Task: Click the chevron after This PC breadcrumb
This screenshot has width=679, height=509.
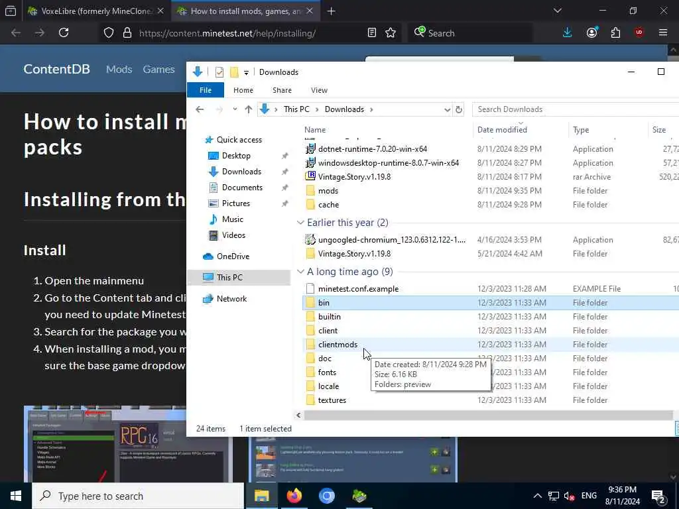Action: [x=317, y=109]
